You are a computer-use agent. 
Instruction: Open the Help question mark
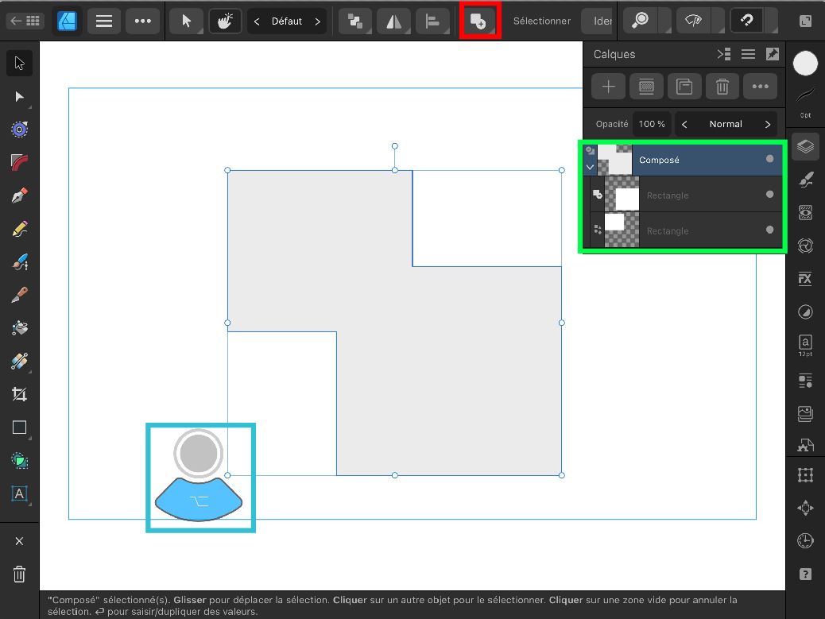pyautogui.click(x=806, y=575)
